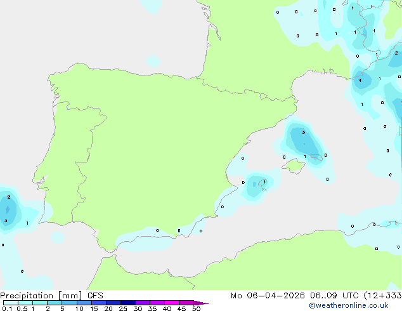Click the precipitation value 4 near Genoa coast

(x=360, y=81)
